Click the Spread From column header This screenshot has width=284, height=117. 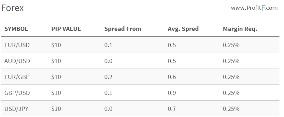pyautogui.click(x=123, y=29)
